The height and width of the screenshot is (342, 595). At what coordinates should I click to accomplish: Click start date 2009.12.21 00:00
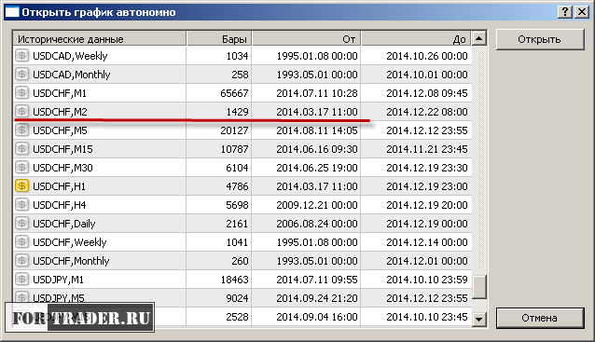point(317,205)
